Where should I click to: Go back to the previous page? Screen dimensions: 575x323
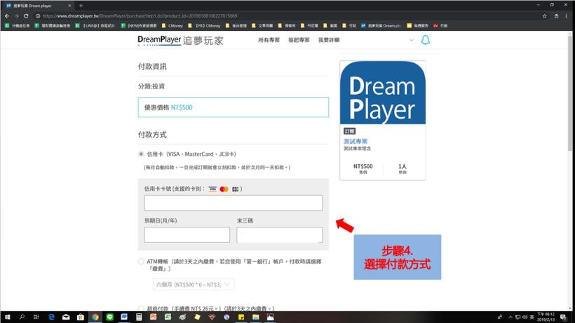7,16
